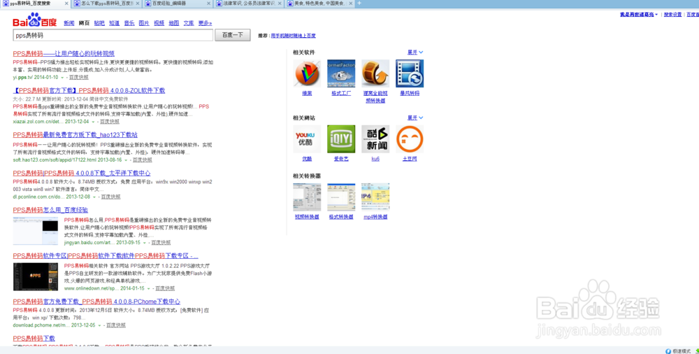This screenshot has width=699, height=354.
Task: Expand the 相关网站 section
Action: pos(415,118)
